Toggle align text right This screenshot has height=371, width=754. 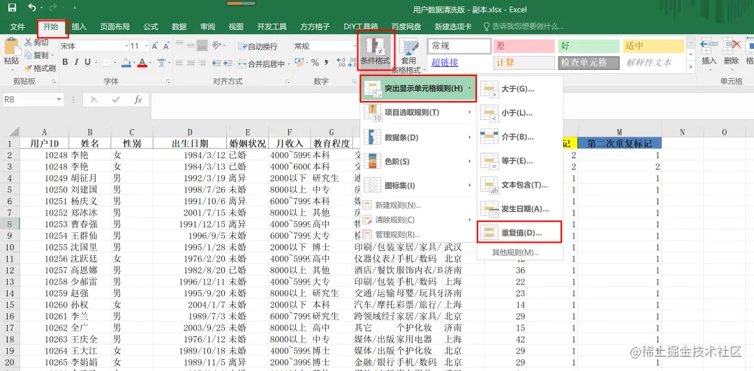pos(202,63)
